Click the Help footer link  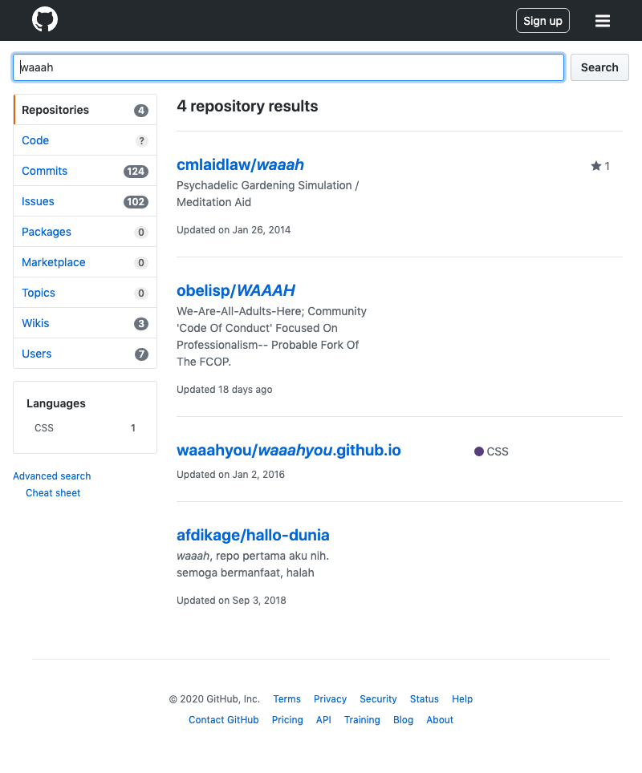pos(462,699)
